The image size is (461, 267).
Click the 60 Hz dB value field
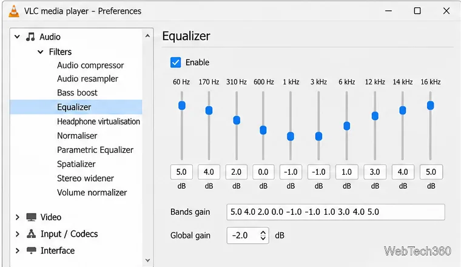click(x=181, y=172)
